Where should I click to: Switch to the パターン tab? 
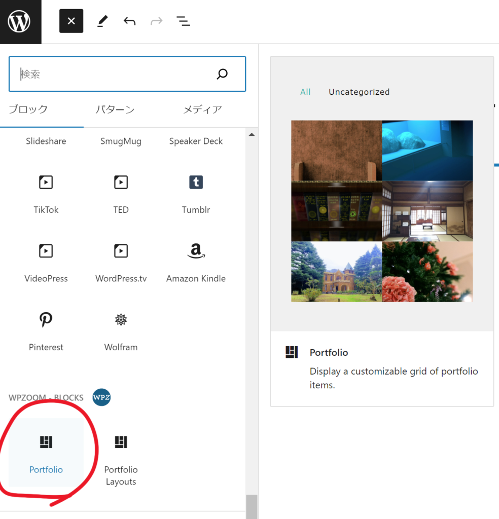click(x=115, y=109)
